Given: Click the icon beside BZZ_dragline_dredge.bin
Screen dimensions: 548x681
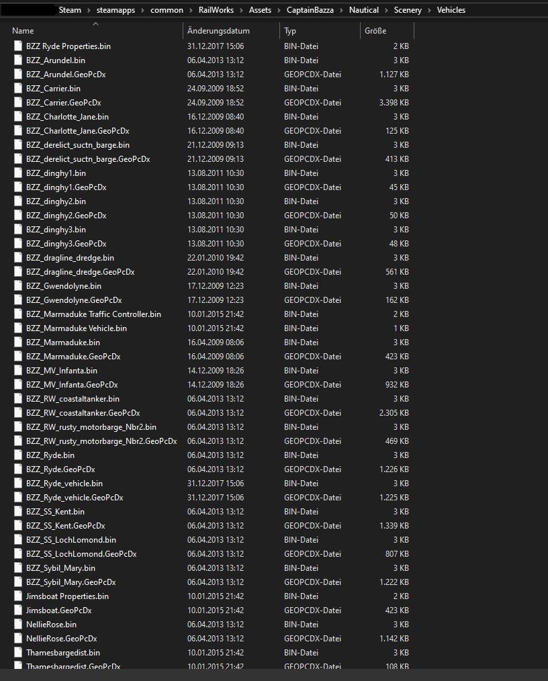Looking at the screenshot, I should [x=18, y=258].
